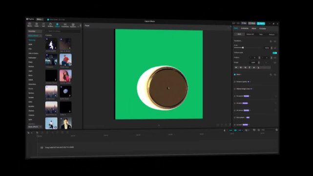Switch to the Video properties tab
Image resolution: width=313 pixels, height=176 pixels.
tap(236, 28)
